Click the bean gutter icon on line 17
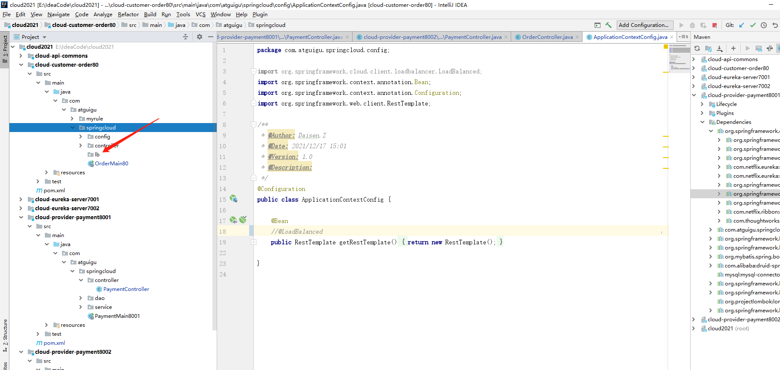 pyautogui.click(x=233, y=220)
